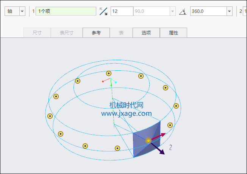Open the 轴 pattern type dropdown
The image size is (247, 174).
click(x=22, y=11)
